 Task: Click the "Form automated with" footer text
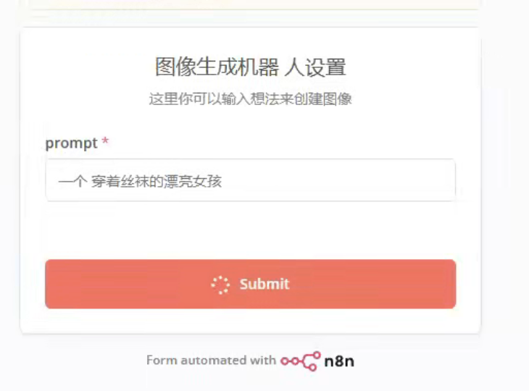(211, 361)
